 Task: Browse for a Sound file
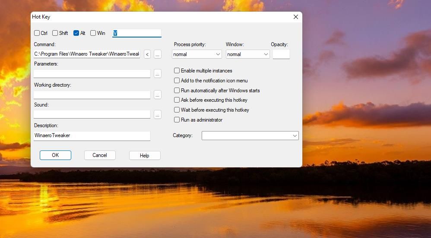(x=157, y=114)
